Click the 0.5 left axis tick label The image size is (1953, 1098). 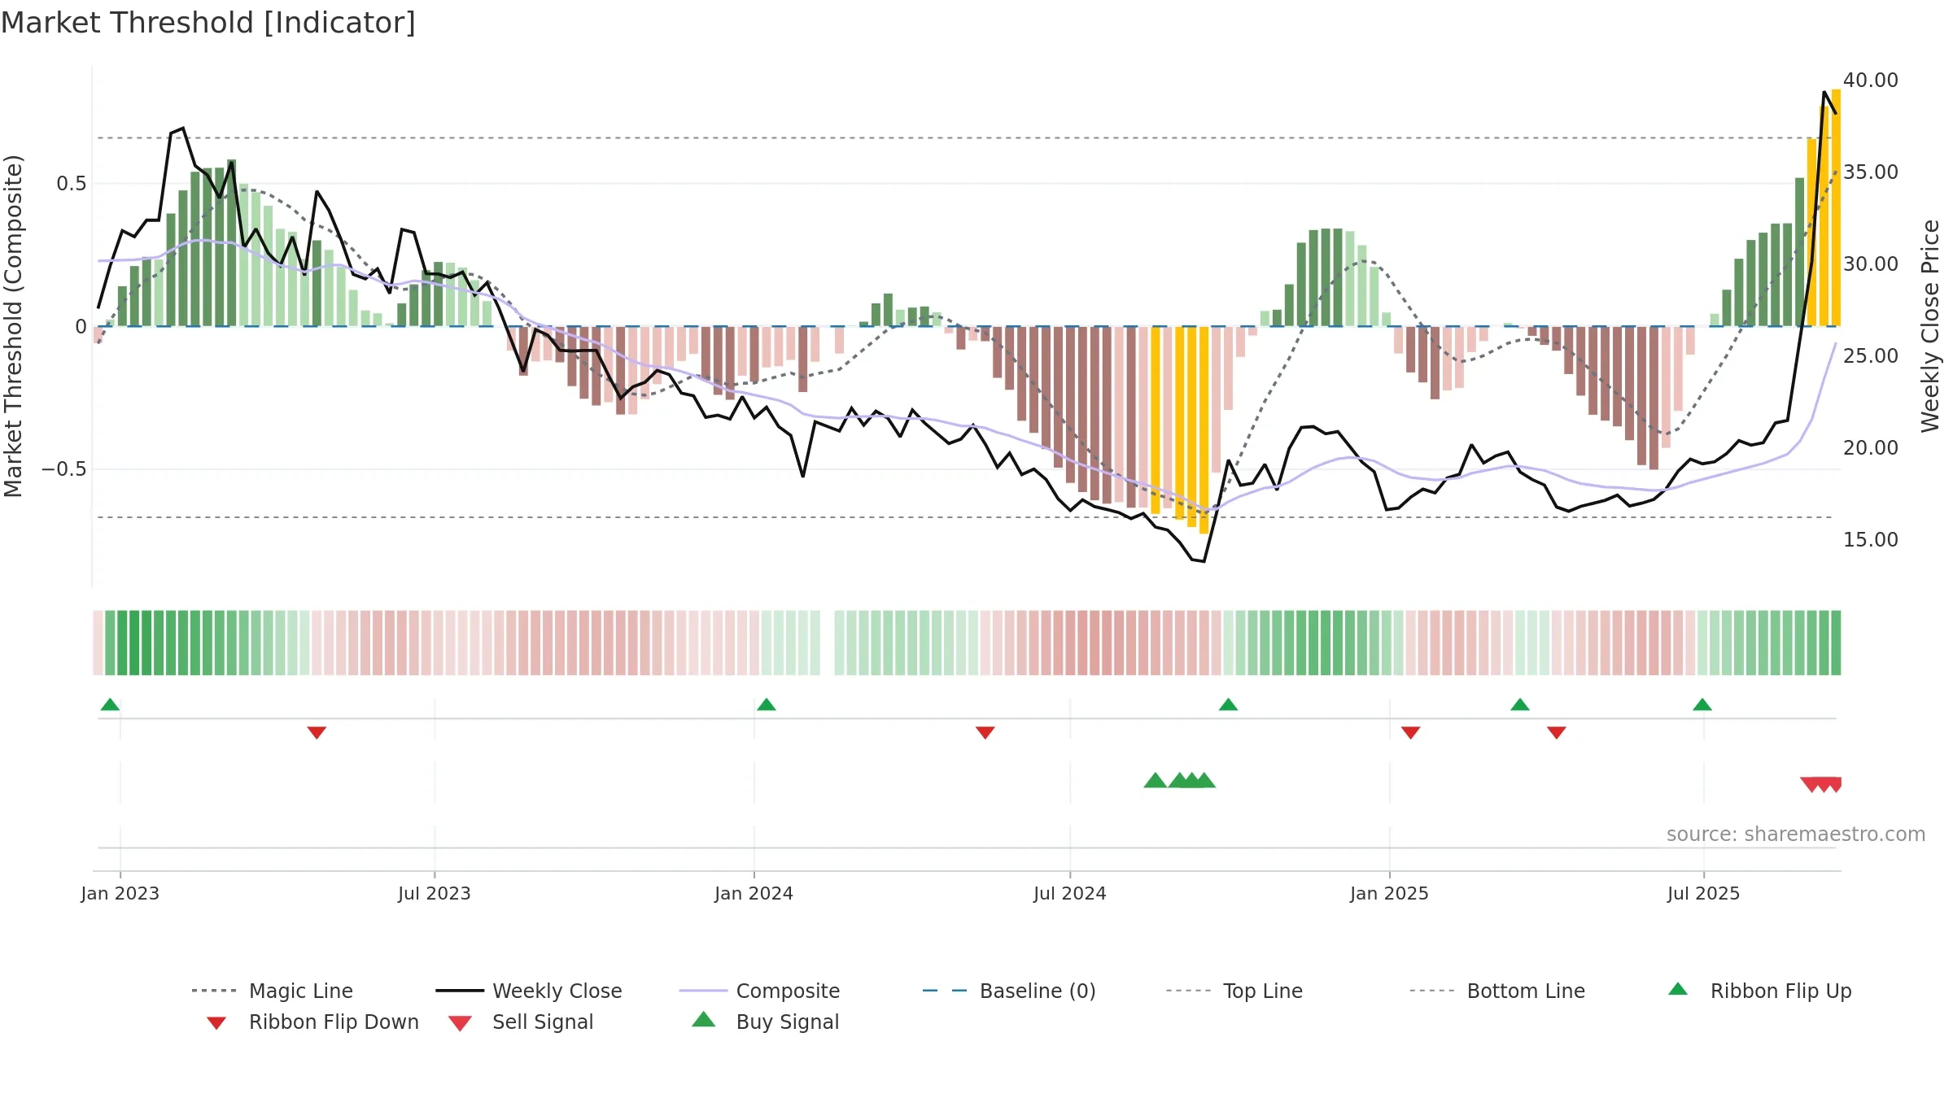pyautogui.click(x=72, y=184)
